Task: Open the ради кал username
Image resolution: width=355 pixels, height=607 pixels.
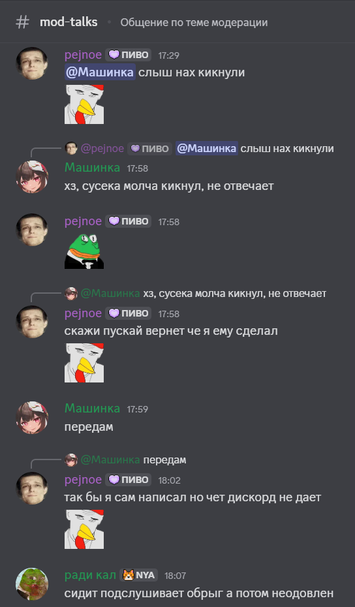Action: 90,575
